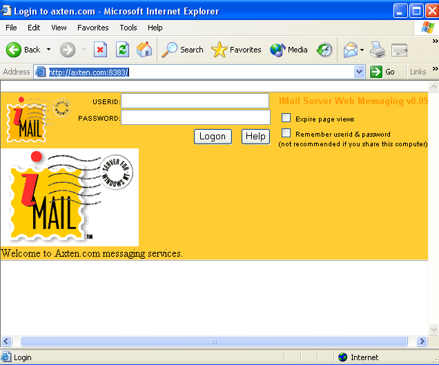Open the Favorites menu

[x=93, y=28]
